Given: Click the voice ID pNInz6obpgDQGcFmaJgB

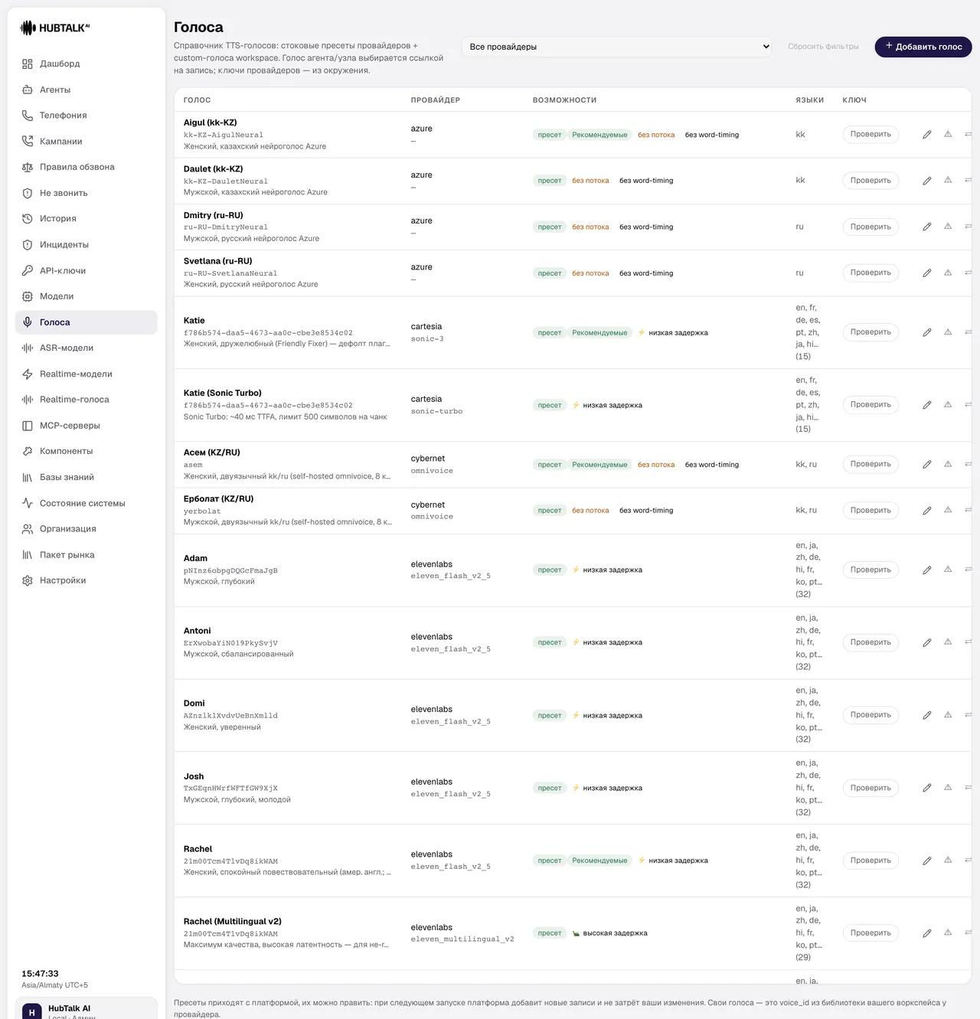Looking at the screenshot, I should click(230, 570).
